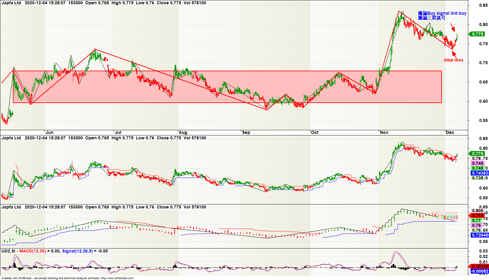This screenshot has height=280, width=489.
Task: Click the red 0.00246 MACD value tag
Action: tap(480, 266)
